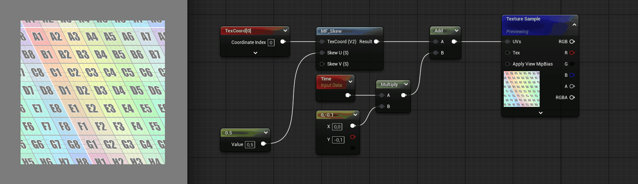This screenshot has width=638, height=184.
Task: Select the Add node title
Action: click(439, 31)
